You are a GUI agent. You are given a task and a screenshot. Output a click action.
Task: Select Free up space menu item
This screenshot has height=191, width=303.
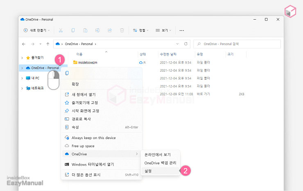[102, 146]
